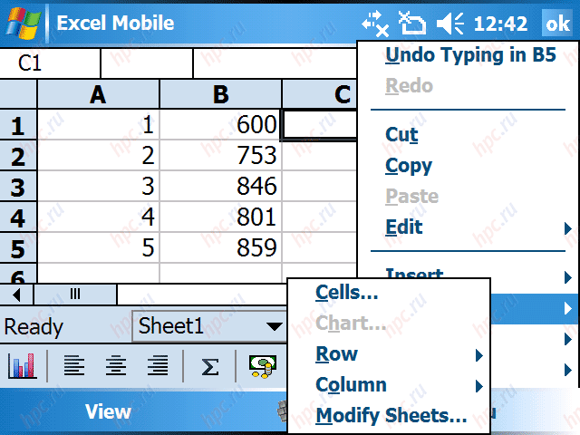Select cell containing 753
580x435 pixels.
[220, 155]
